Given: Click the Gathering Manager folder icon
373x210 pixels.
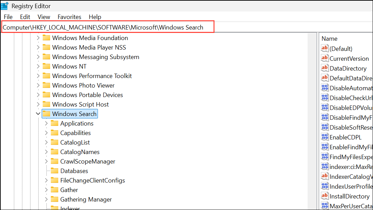Looking at the screenshot, I should pyautogui.click(x=55, y=199).
